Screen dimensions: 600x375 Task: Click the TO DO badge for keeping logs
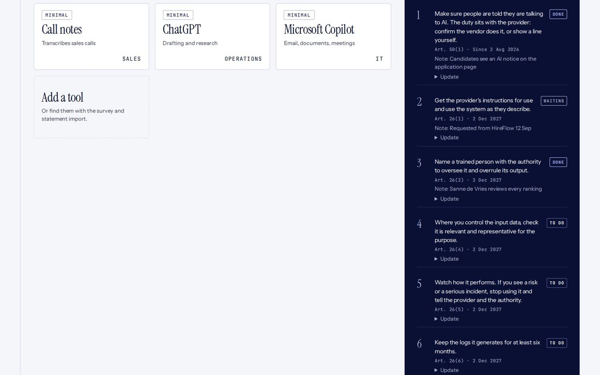pos(557,343)
